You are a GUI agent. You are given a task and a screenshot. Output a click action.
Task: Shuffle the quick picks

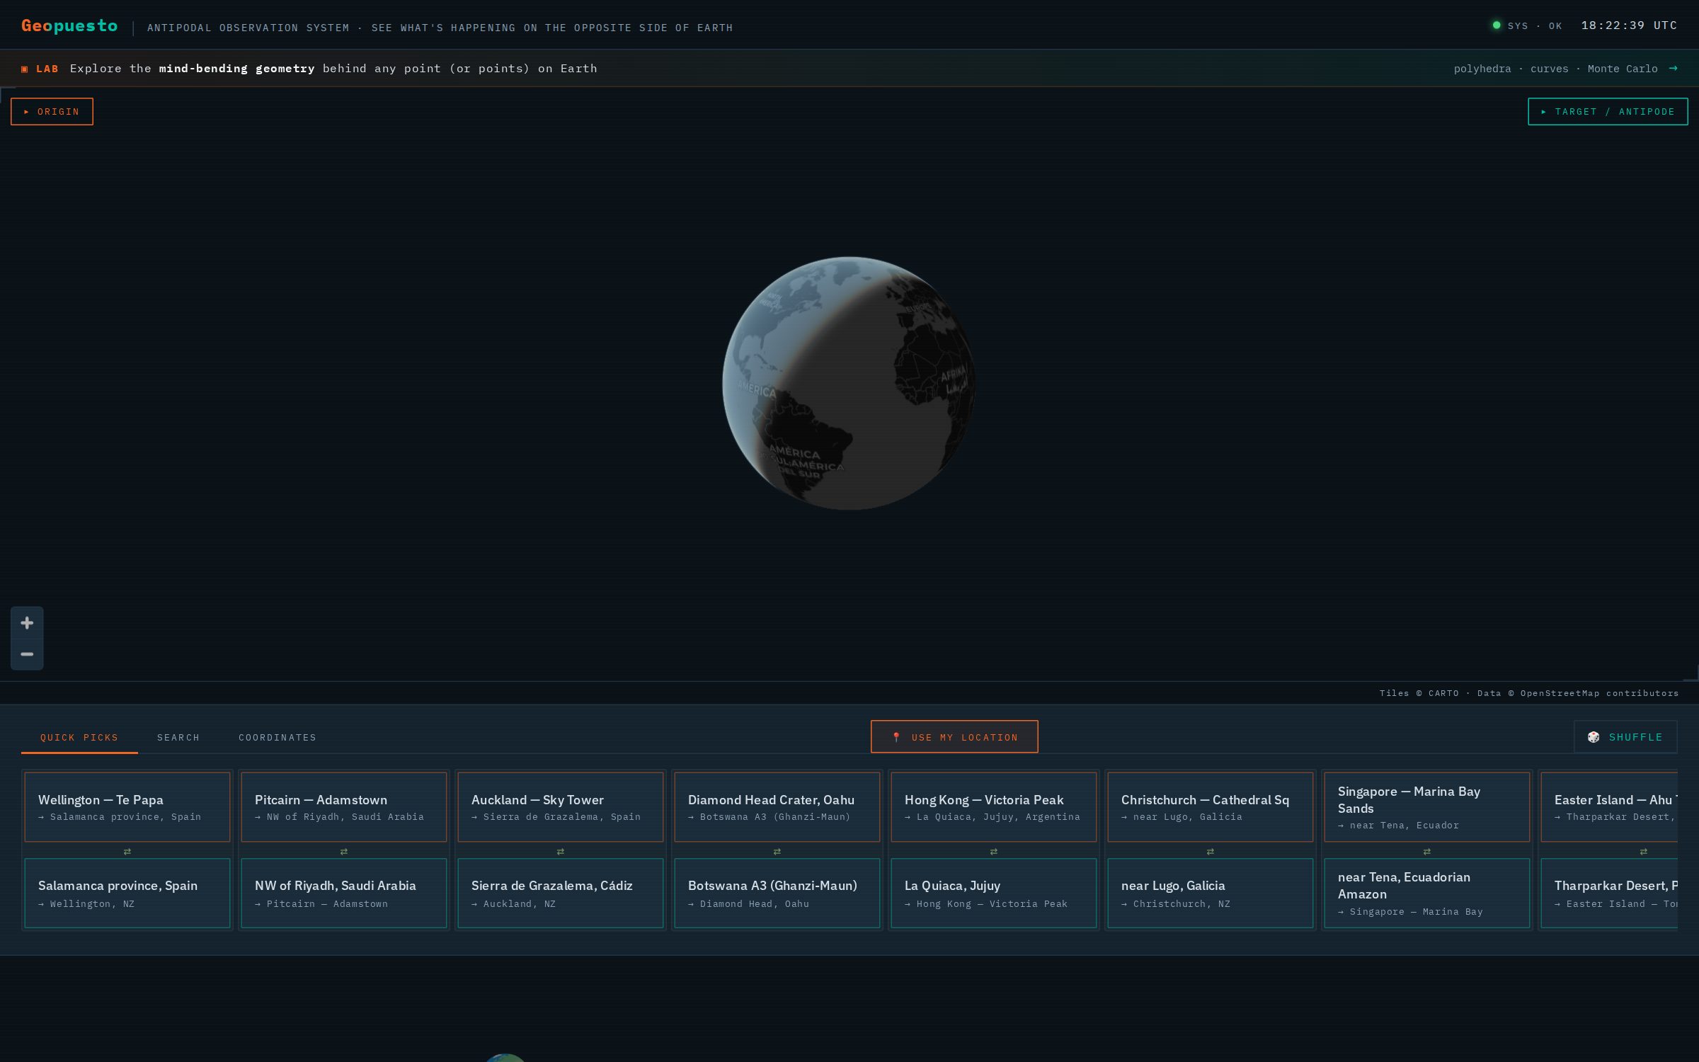[1625, 737]
